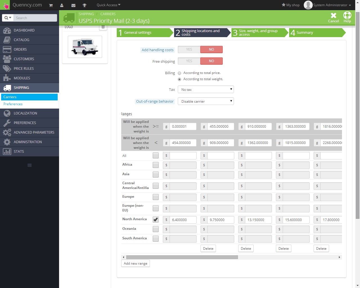This screenshot has height=288, width=360.
Task: Click the Orders credit card icon
Action: coord(7,49)
